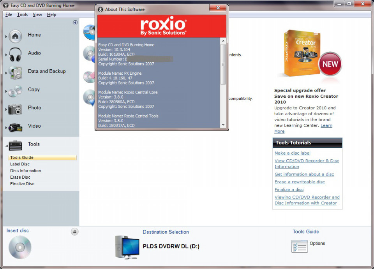Choose the Copy discs icon
The width and height of the screenshot is (374, 269).
click(x=15, y=91)
